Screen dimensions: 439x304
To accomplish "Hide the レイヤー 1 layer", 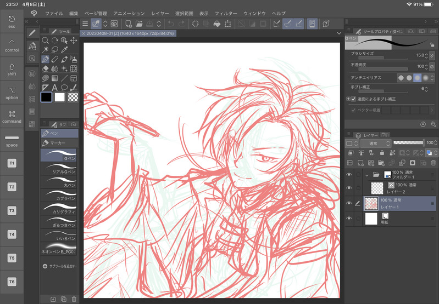I will (349, 203).
